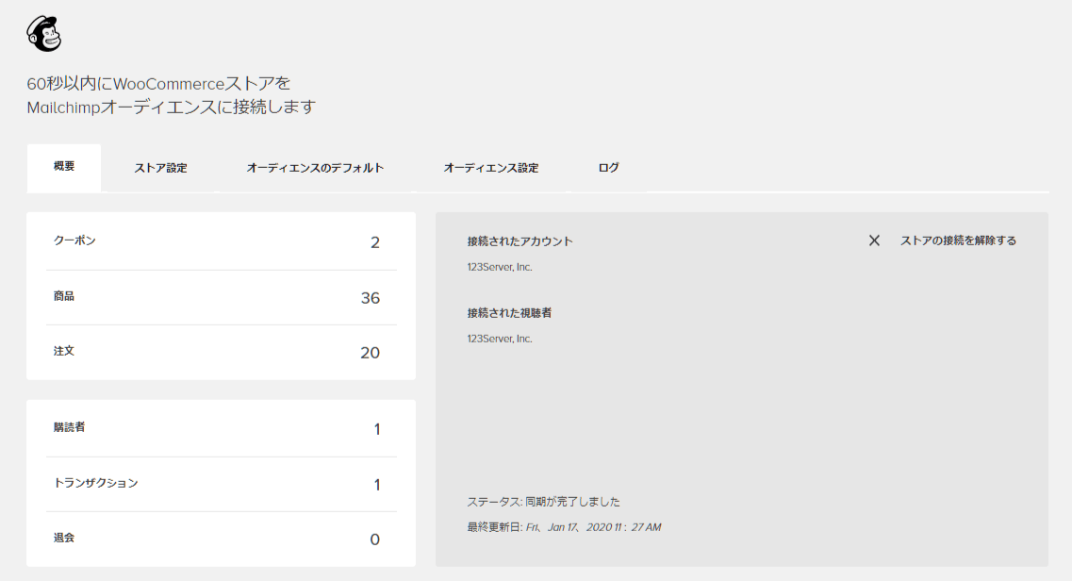Switch to the ストア設定 tab
Viewport: 1072px width, 581px height.
(160, 168)
